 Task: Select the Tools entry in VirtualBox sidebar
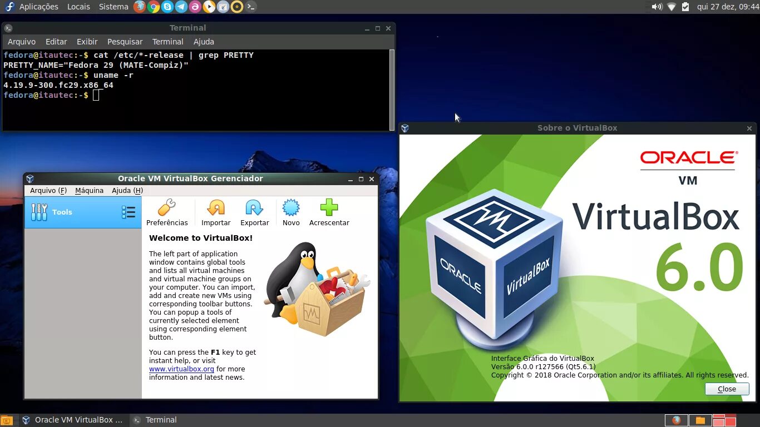pos(83,212)
